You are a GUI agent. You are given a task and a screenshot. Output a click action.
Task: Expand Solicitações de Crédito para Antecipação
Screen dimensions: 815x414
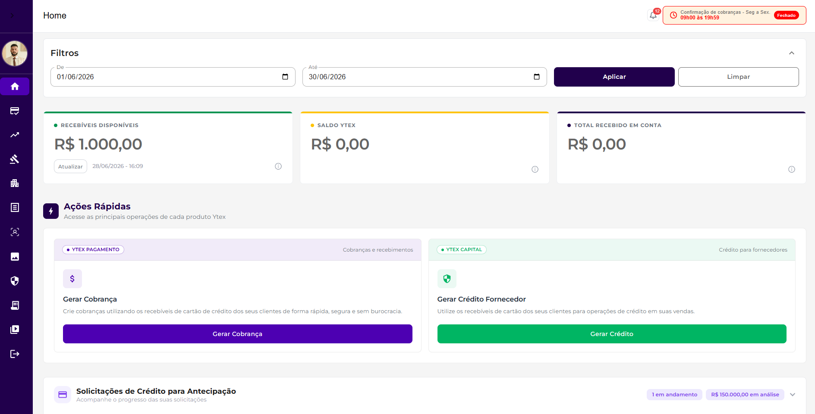click(x=793, y=395)
